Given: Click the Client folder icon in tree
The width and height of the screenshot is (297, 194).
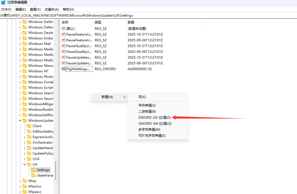Looking at the screenshot, I should coord(29,126).
